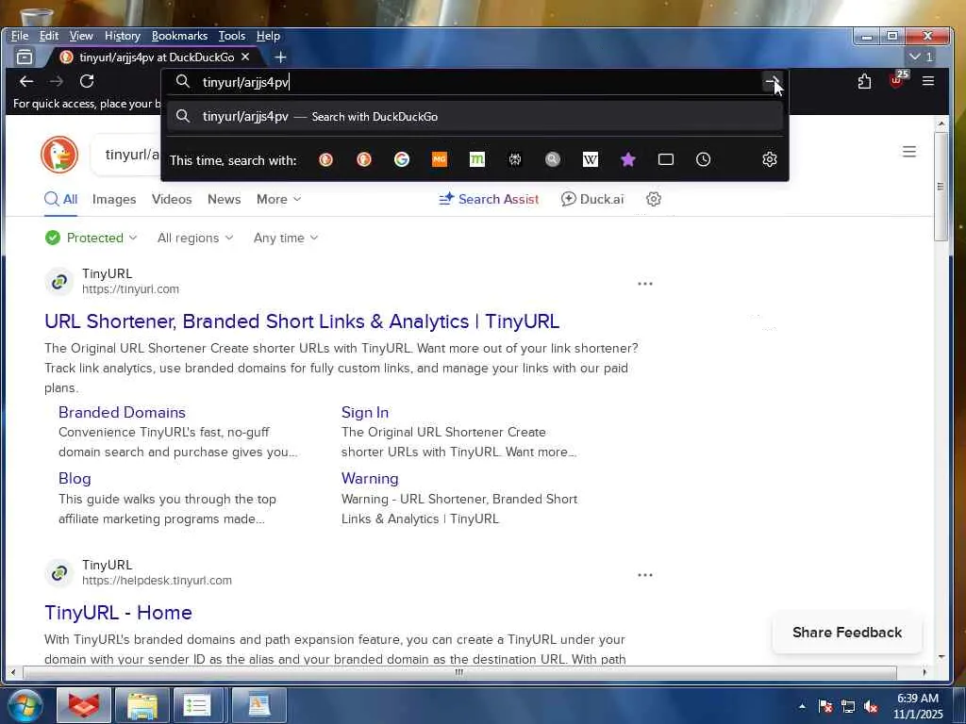
Task: Switch to News results tab
Action: click(224, 200)
